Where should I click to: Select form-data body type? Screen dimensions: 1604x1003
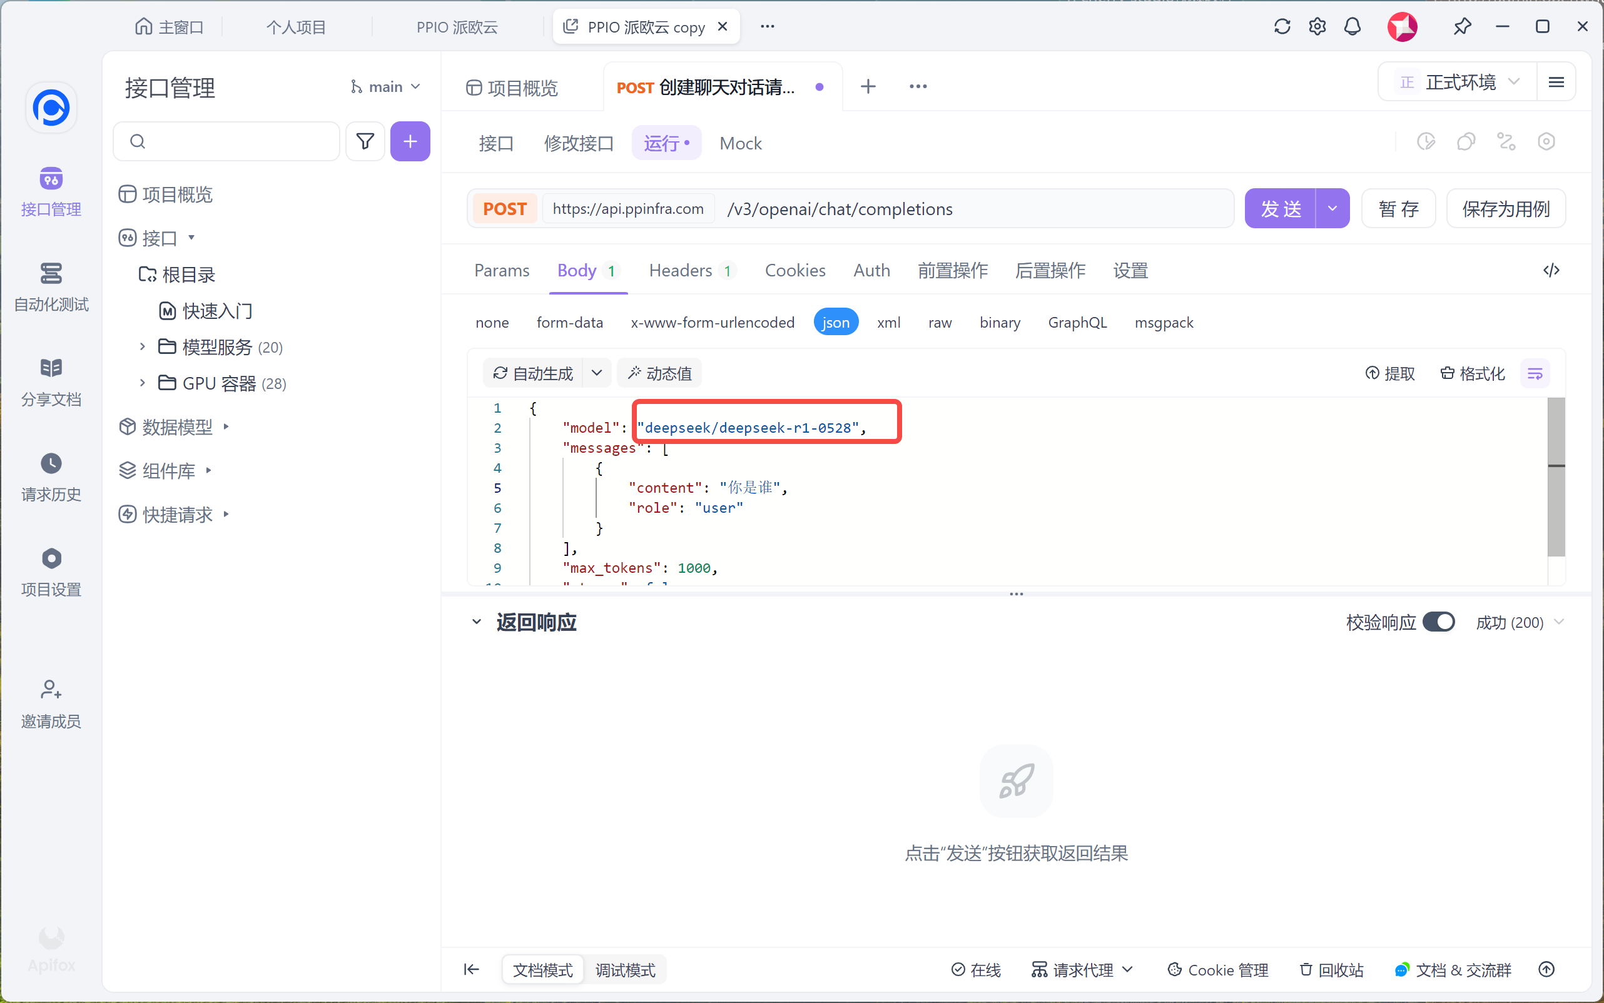pos(569,323)
